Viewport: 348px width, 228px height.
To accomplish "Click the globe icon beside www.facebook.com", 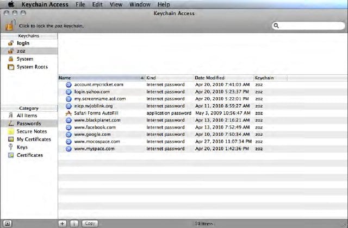I will pyautogui.click(x=69, y=128).
